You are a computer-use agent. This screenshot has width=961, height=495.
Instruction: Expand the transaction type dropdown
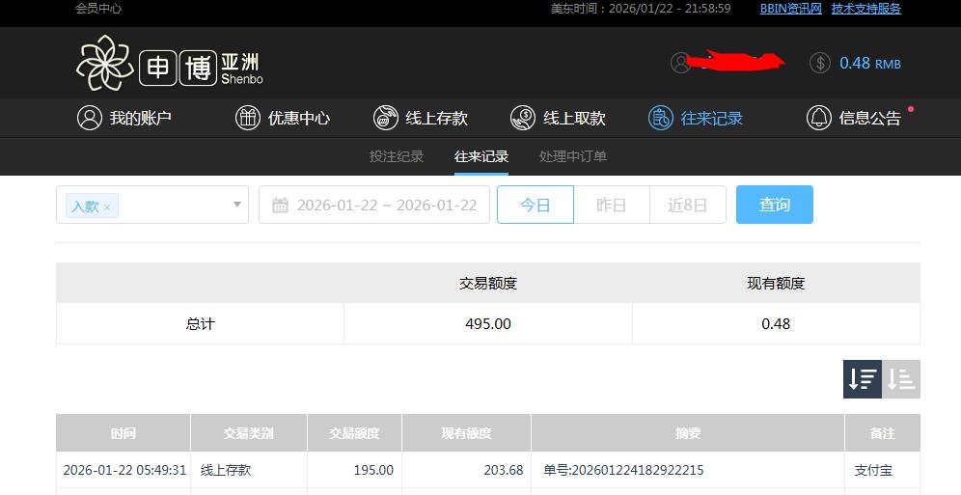tap(237, 205)
